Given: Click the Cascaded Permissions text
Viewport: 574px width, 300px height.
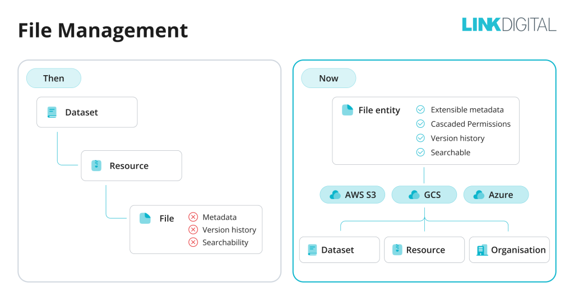Looking at the screenshot, I should (470, 124).
